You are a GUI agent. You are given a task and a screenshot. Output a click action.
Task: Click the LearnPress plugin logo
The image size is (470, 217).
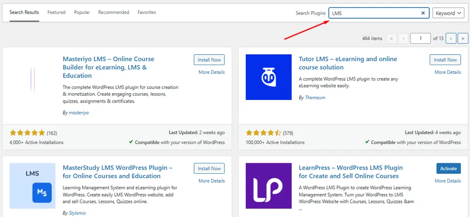[x=268, y=186]
